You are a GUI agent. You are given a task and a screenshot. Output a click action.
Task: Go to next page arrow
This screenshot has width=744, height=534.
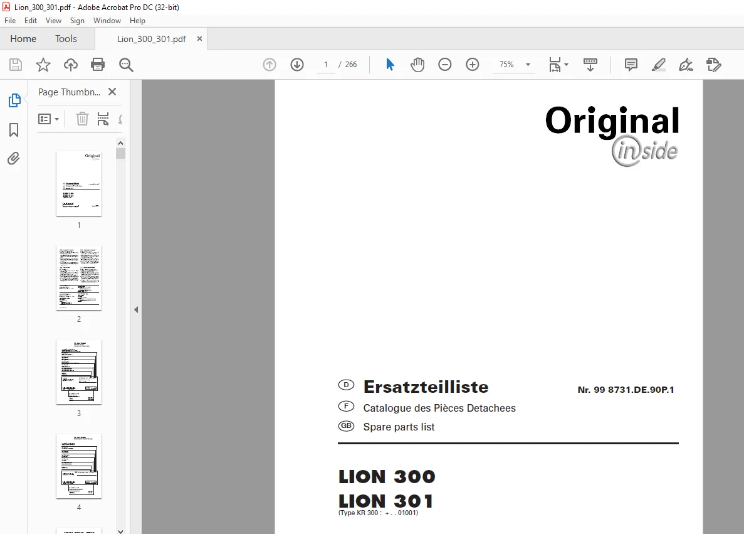click(x=297, y=65)
